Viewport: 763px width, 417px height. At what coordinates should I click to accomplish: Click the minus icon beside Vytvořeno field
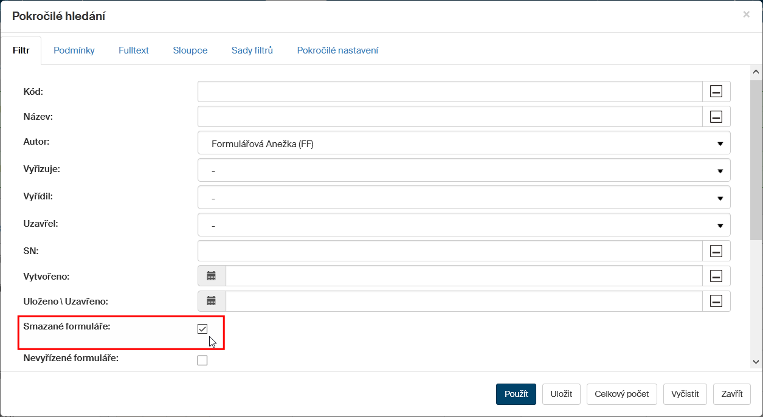click(x=716, y=276)
